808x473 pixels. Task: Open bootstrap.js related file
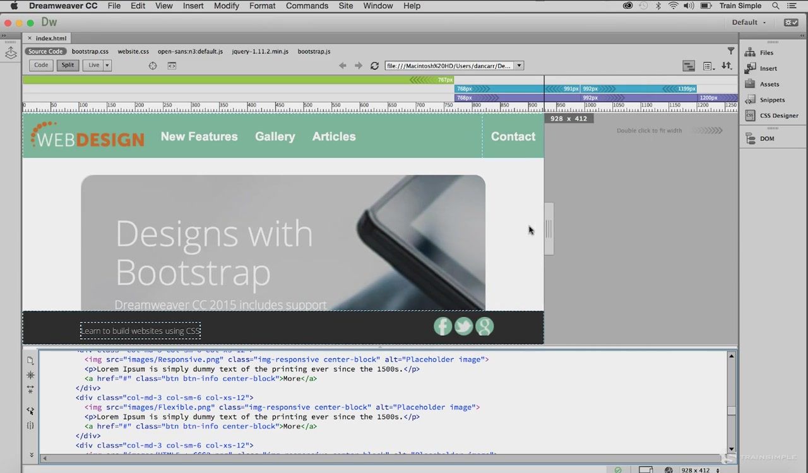coord(314,52)
